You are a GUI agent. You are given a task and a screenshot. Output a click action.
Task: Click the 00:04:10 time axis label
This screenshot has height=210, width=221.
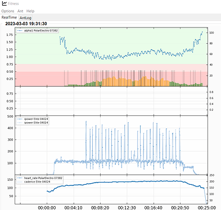pyautogui.click(x=74, y=208)
